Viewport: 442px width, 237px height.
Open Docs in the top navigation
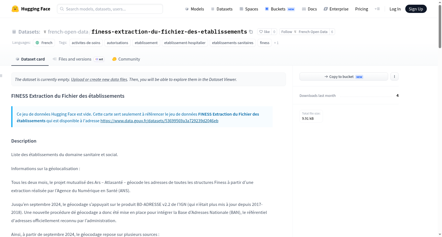pyautogui.click(x=309, y=9)
